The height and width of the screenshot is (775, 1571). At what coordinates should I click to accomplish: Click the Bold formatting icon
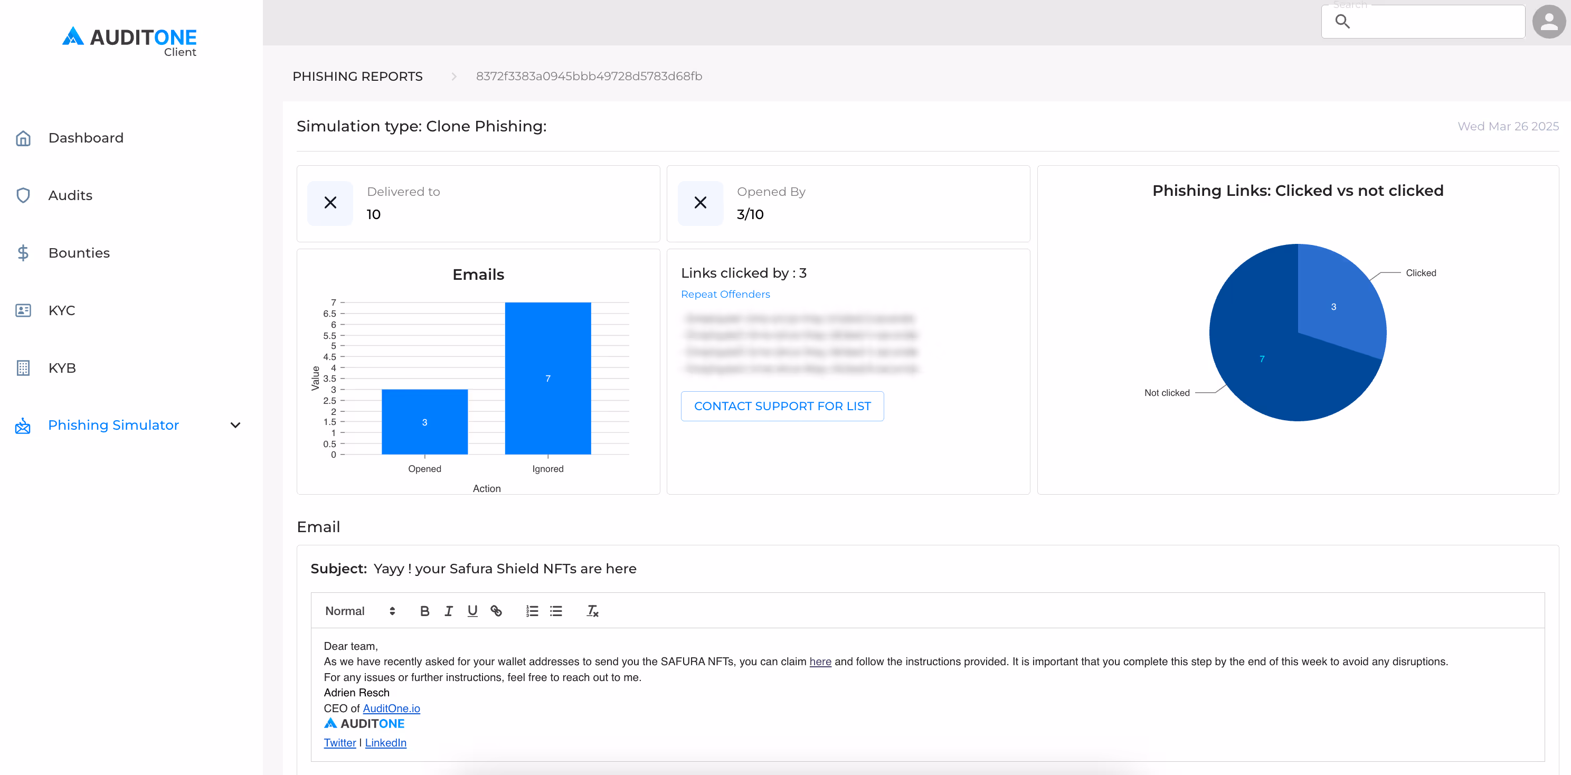point(424,611)
